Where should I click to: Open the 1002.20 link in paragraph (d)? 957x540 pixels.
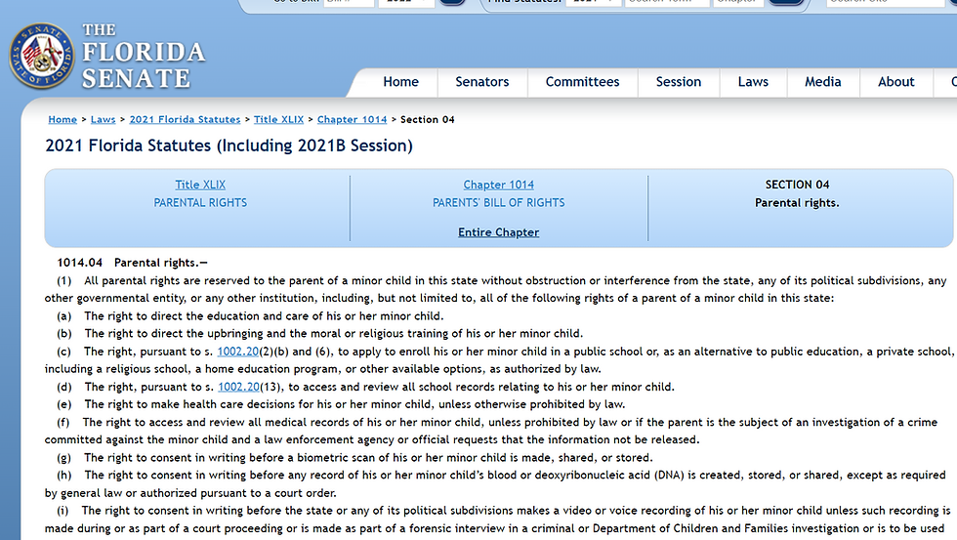pos(238,387)
